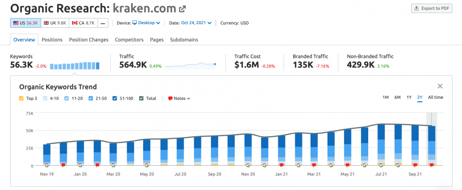Expand the Date Oct 24, 2021 dropdown
Screen dimensions: 462x190
(x=196, y=23)
